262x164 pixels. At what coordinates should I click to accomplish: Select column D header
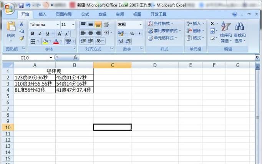click(x=155, y=65)
